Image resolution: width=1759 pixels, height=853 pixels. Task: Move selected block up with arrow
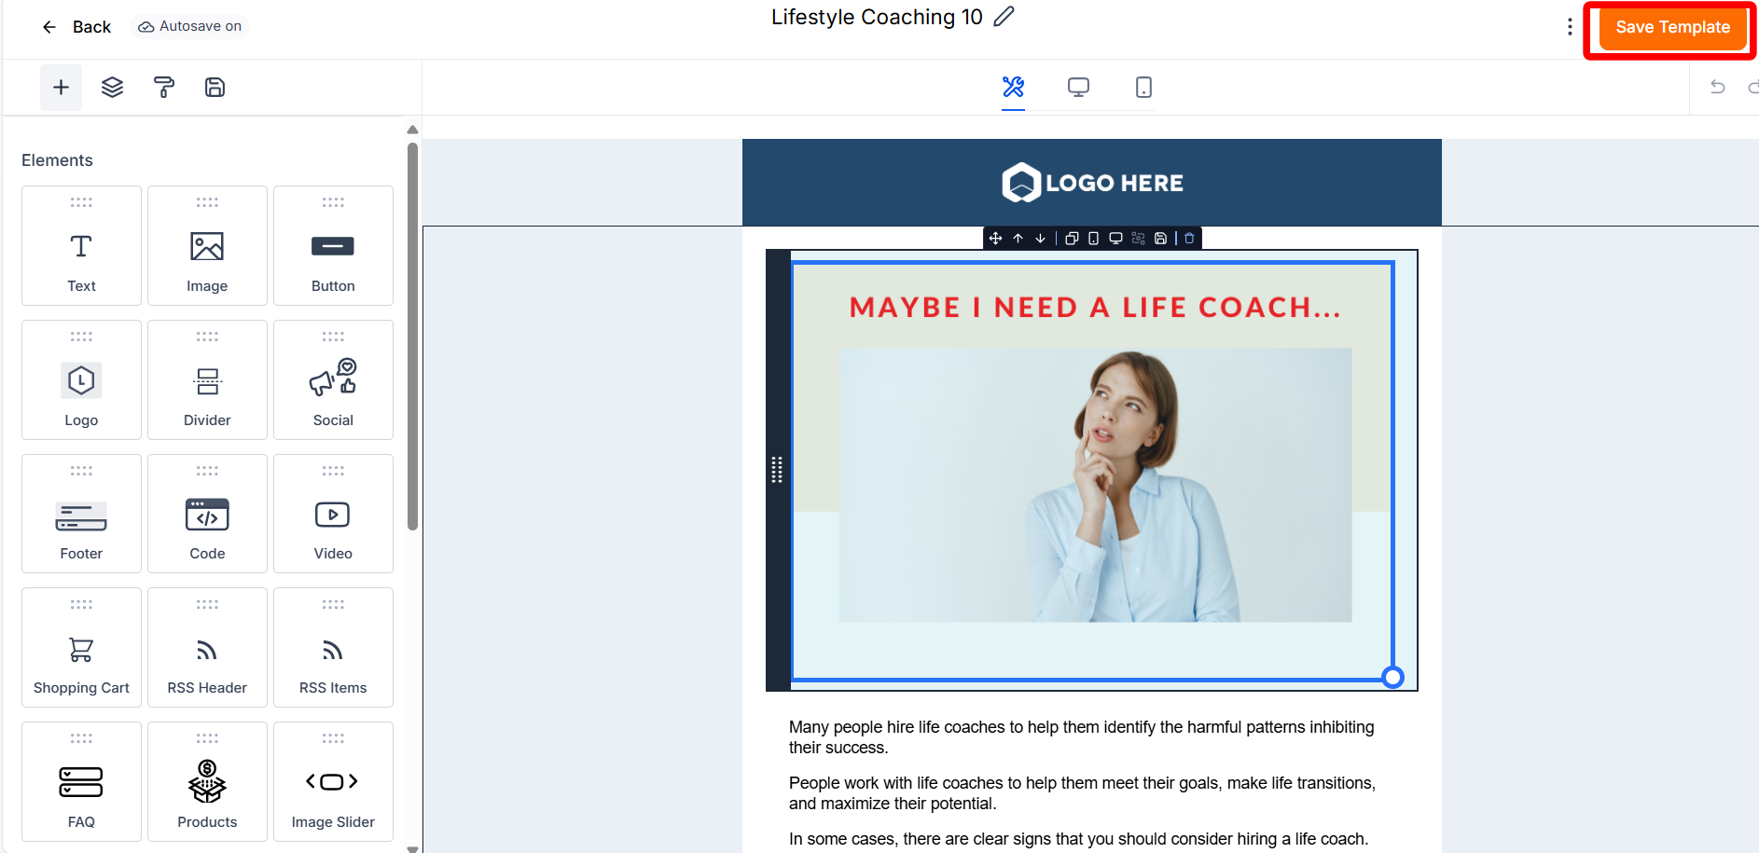pyautogui.click(x=1018, y=239)
